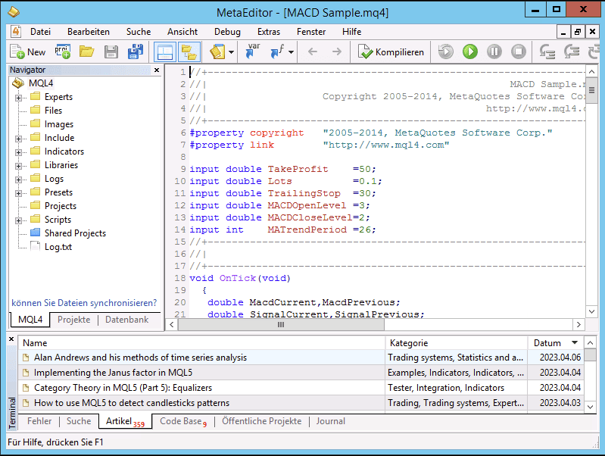Screen dimensions: 605x456
Task: Compile code with Kompilieren button
Action: pyautogui.click(x=391, y=52)
